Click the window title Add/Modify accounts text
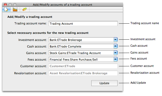 coord(63,5)
